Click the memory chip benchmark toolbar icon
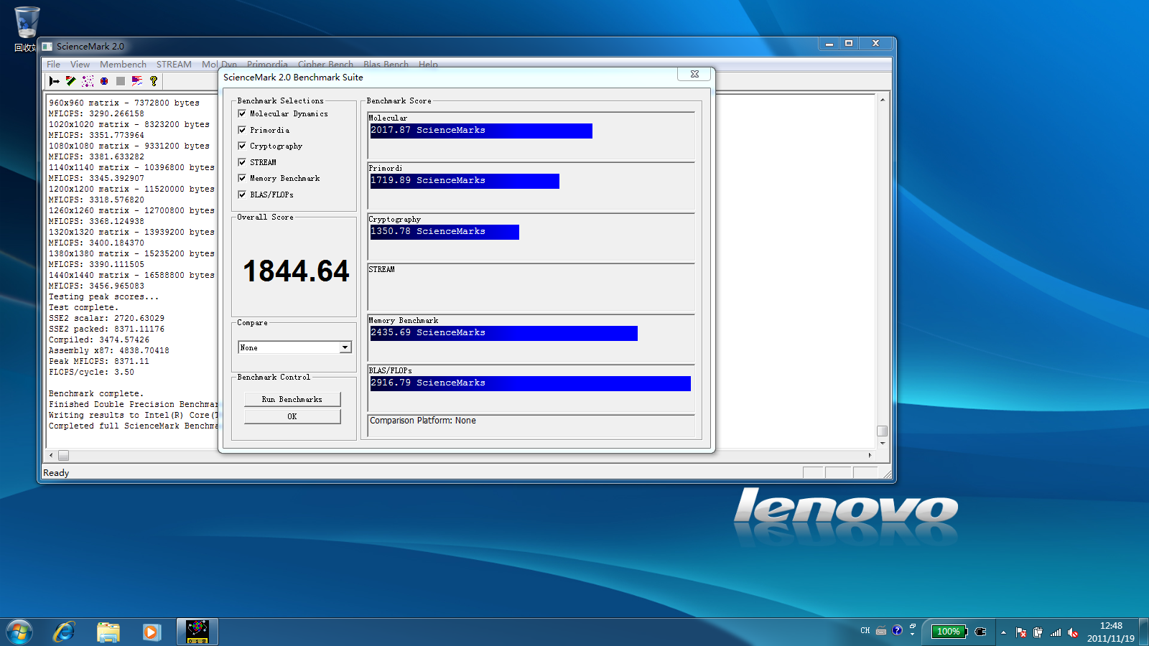The width and height of the screenshot is (1149, 646). click(x=70, y=81)
